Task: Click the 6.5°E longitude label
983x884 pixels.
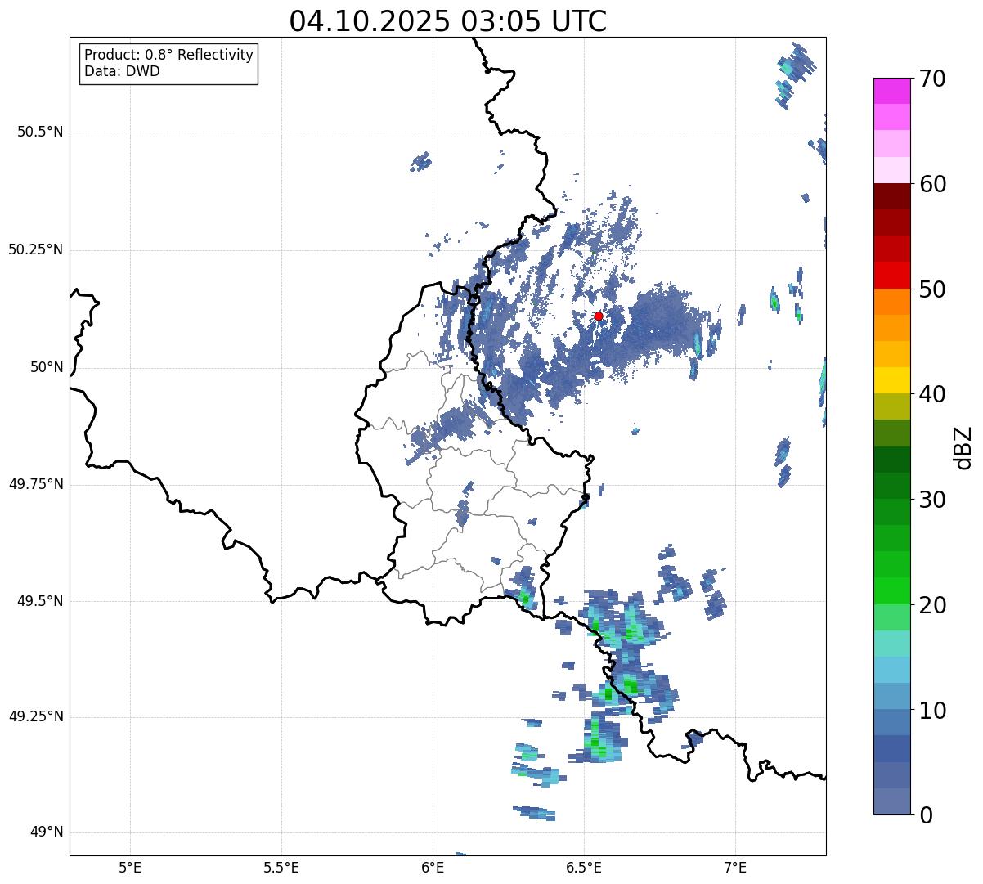Action: 584,867
